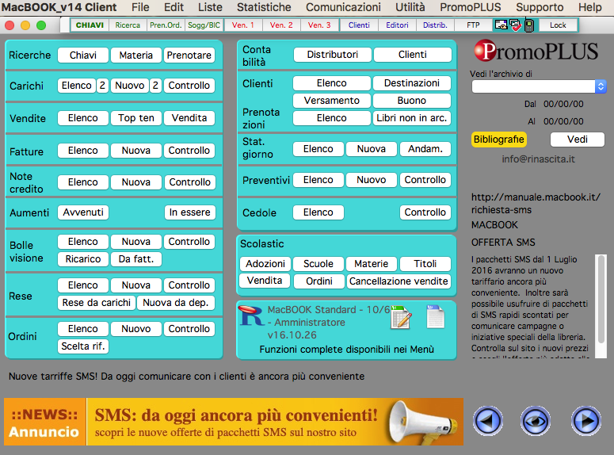The width and height of the screenshot is (614, 455).
Task: Click the Vedi button
Action: point(578,140)
